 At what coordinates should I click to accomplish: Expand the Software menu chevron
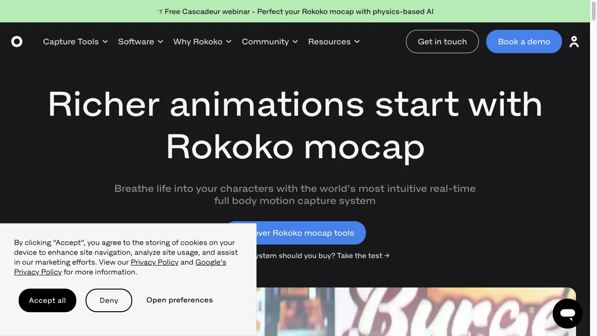click(x=160, y=42)
